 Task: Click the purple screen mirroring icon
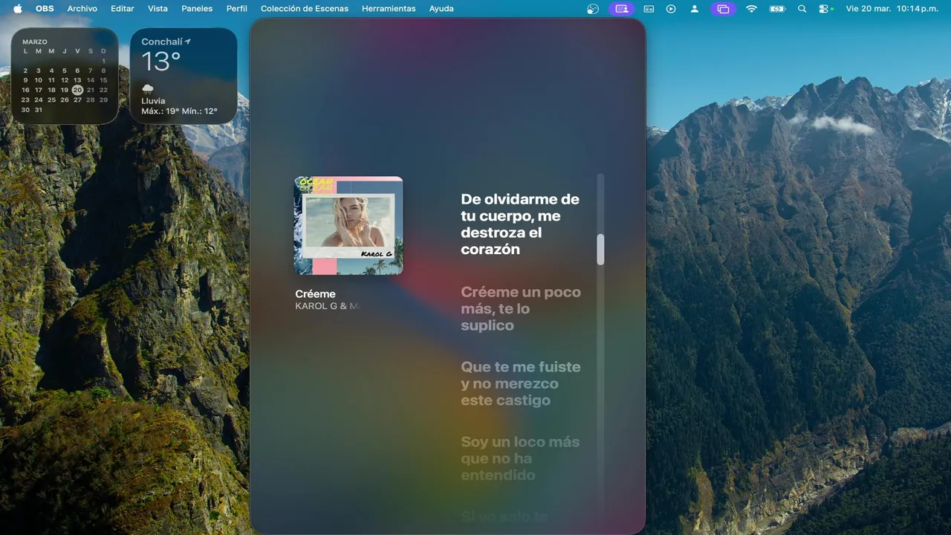[722, 9]
